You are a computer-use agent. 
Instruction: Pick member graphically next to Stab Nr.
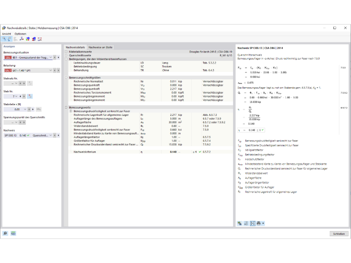[x=30, y=96]
